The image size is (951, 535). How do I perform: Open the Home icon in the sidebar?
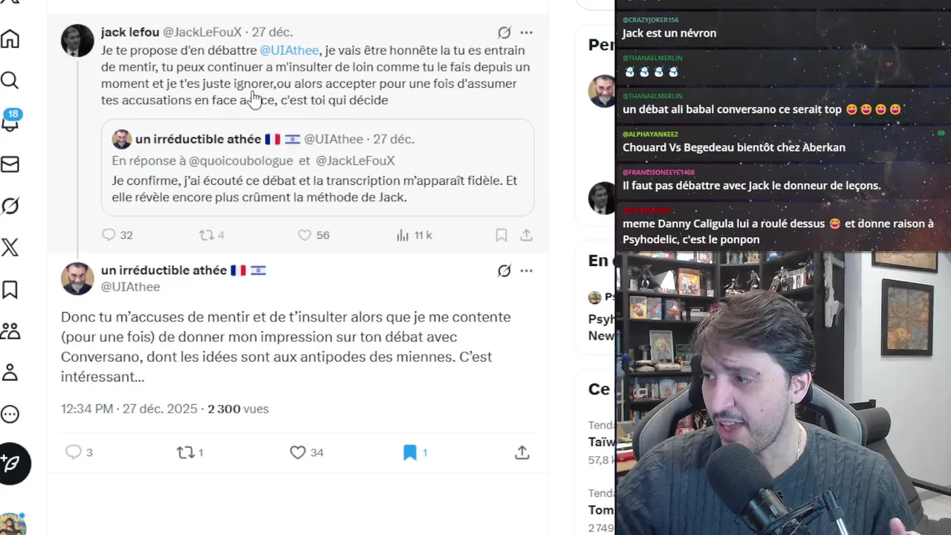point(10,39)
